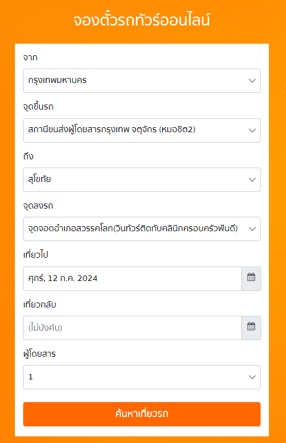
Task: Expand the จุดขึ้นรถ boarding point dropdown
Action: (142, 131)
